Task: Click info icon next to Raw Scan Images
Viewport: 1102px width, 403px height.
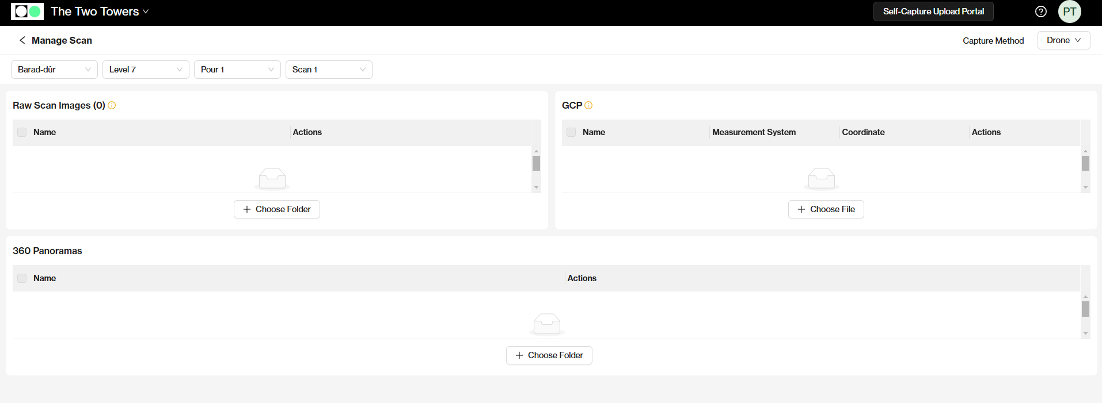Action: tap(112, 105)
